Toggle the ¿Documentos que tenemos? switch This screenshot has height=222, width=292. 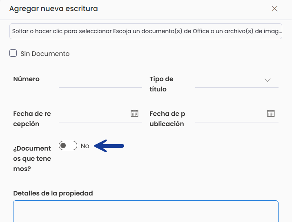pos(68,146)
